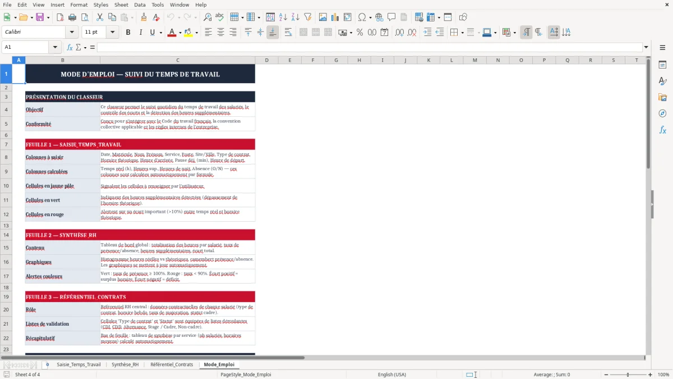Open the Font Name dropdown

click(71, 33)
